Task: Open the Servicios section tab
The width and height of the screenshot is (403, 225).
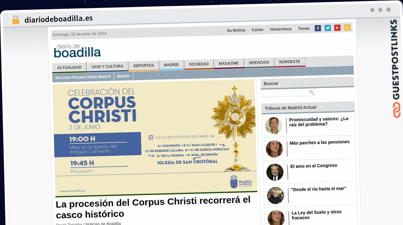Action: 259,62
